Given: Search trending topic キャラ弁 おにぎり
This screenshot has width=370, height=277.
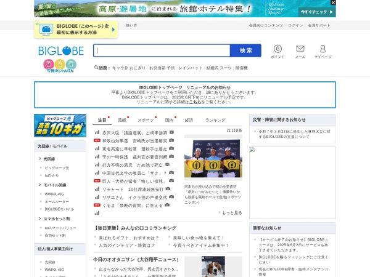Looking at the screenshot, I should [129, 68].
